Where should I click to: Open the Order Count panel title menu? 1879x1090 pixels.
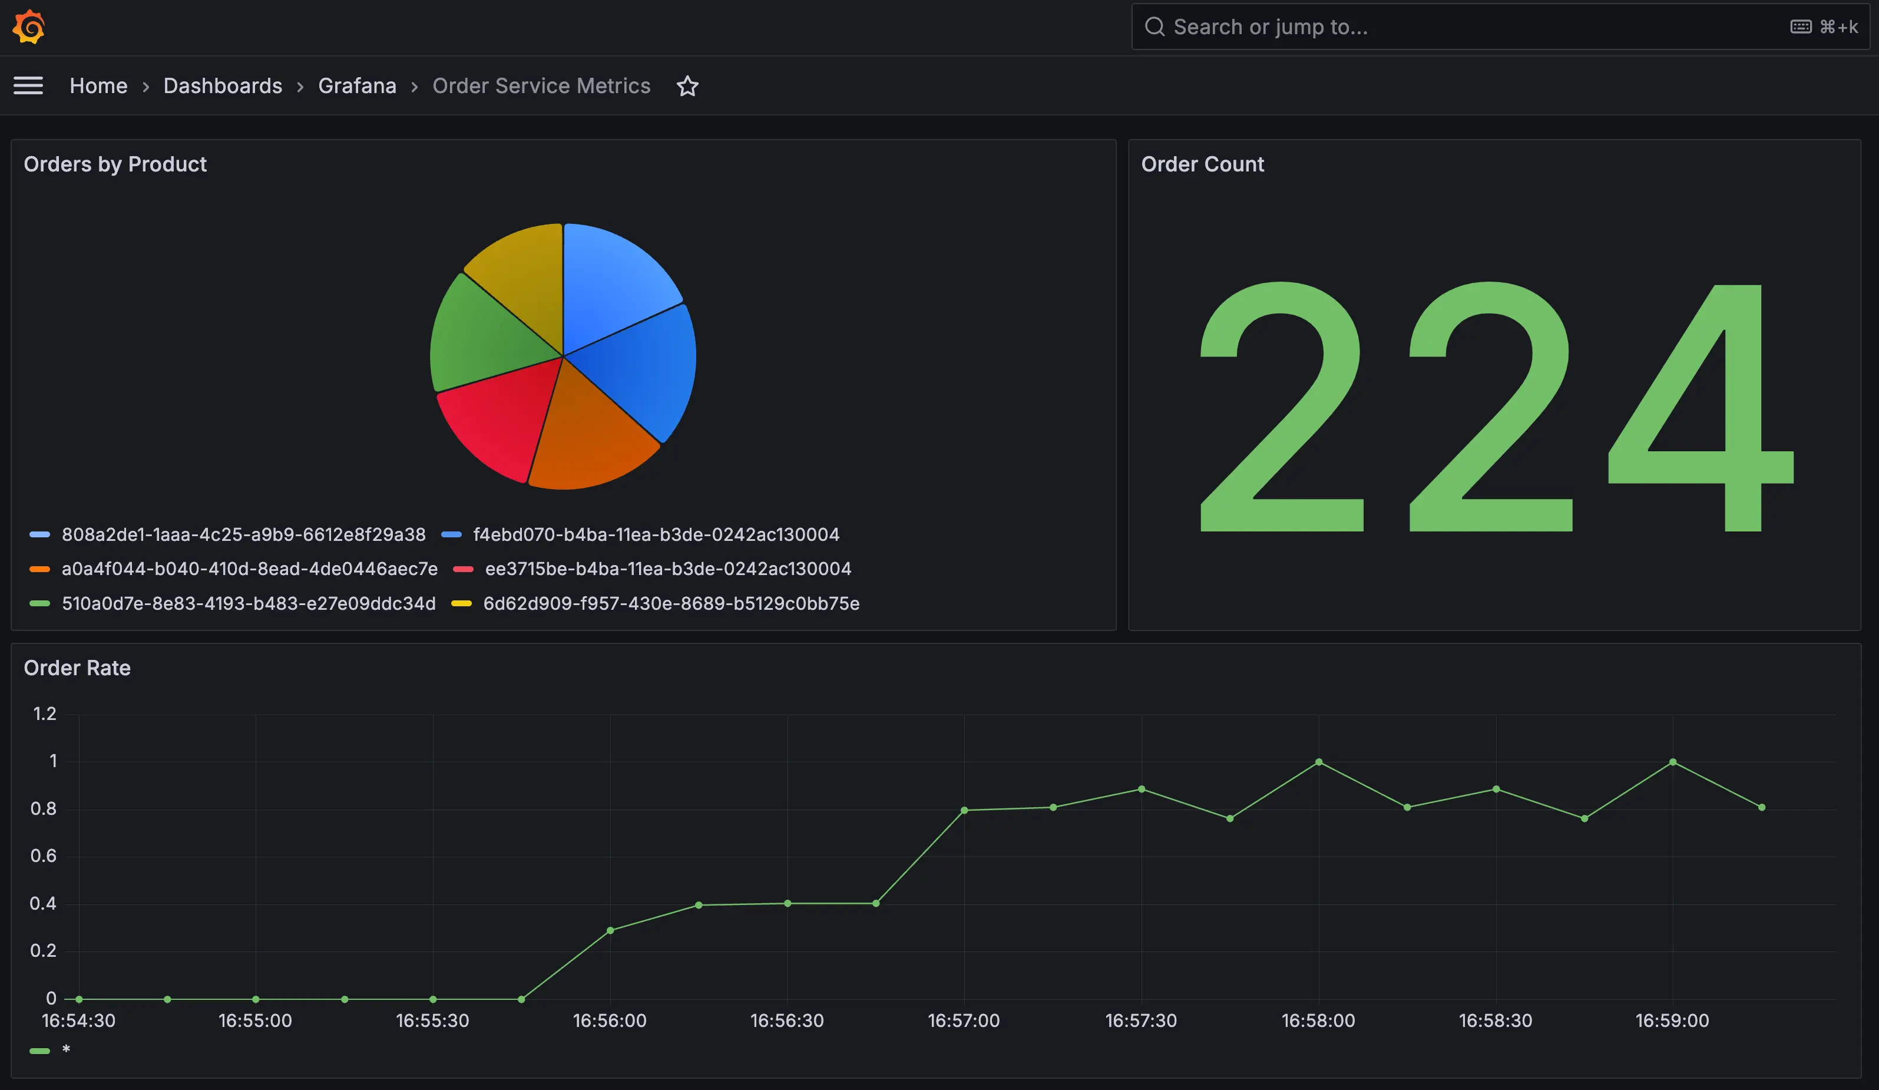pos(1202,164)
